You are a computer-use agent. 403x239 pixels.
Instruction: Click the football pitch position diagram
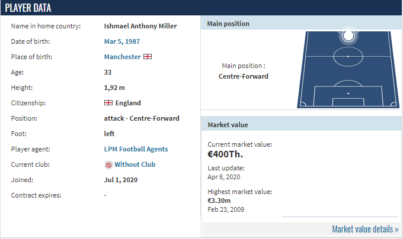point(348,69)
